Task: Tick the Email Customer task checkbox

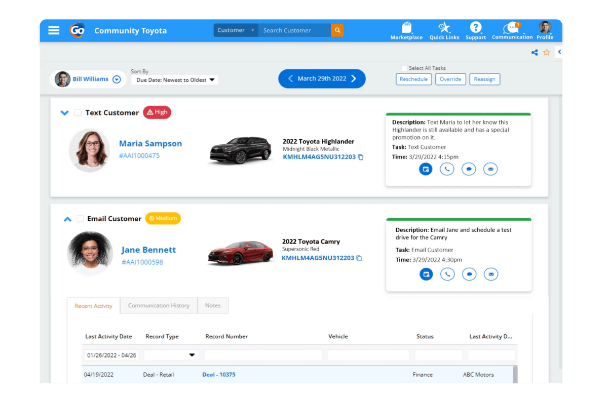Action: click(80, 219)
